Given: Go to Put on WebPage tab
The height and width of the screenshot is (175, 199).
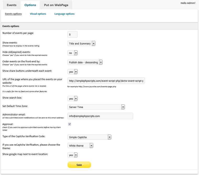Looking at the screenshot, I should pyautogui.click(x=56, y=5).
